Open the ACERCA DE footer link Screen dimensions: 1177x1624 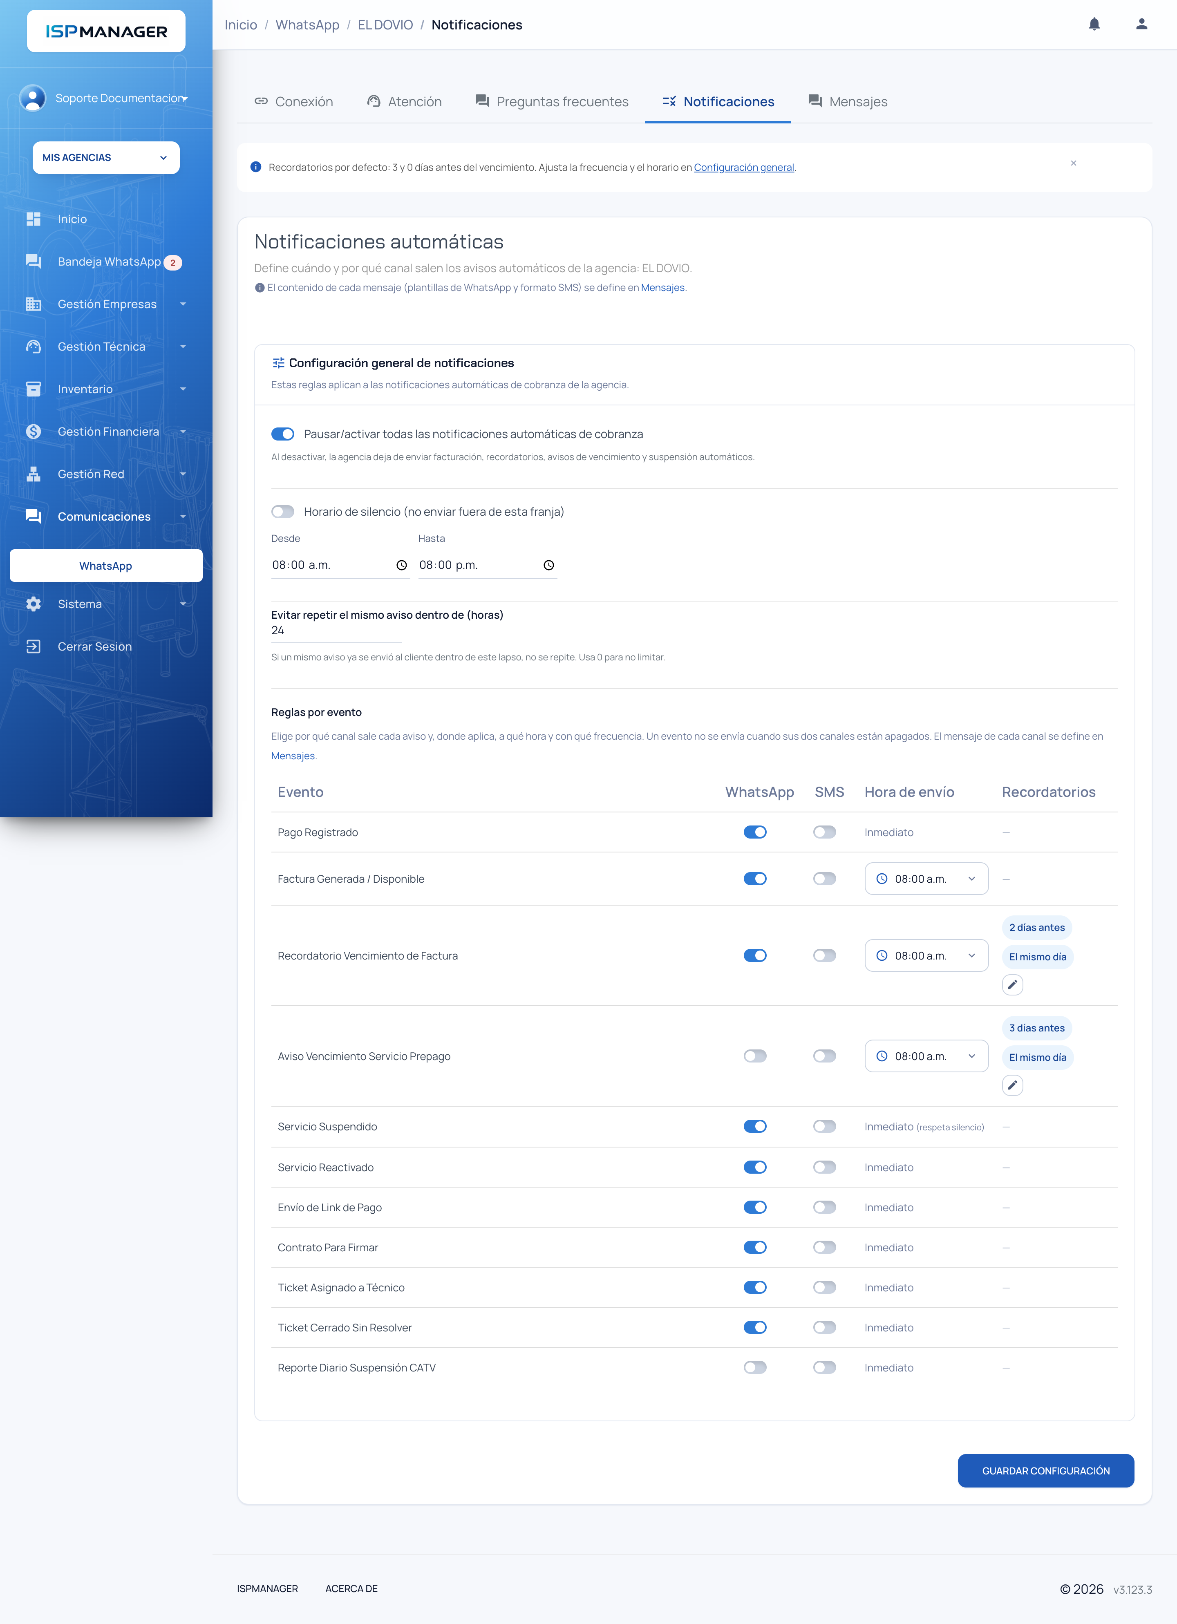pyautogui.click(x=351, y=1589)
